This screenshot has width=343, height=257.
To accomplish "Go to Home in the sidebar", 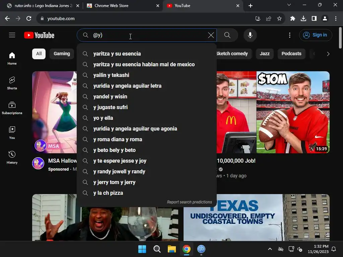I will pos(12,59).
